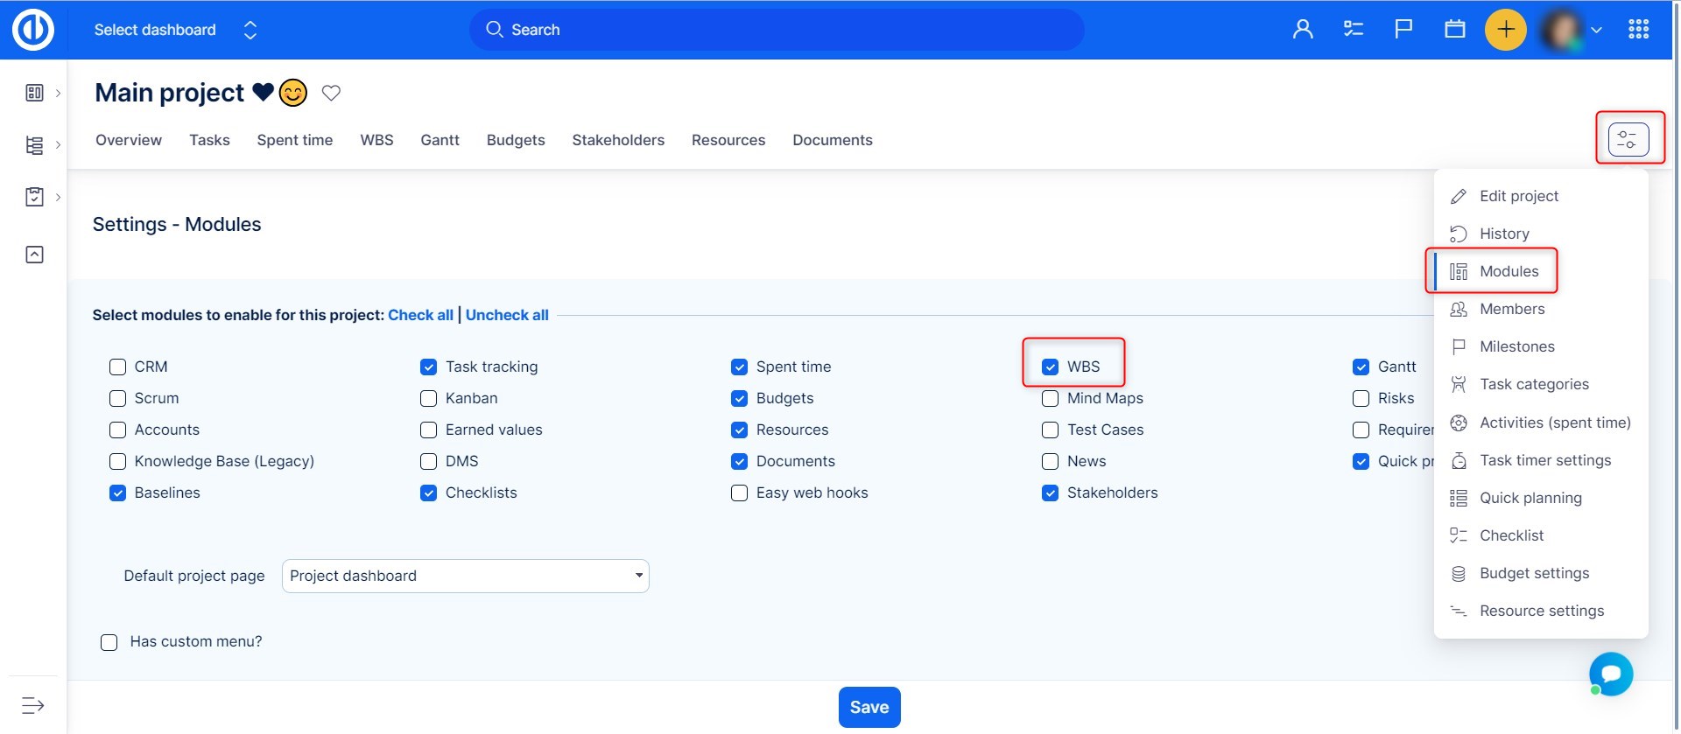This screenshot has width=1681, height=734.
Task: Click the user profile icon in top bar
Action: point(1303,30)
